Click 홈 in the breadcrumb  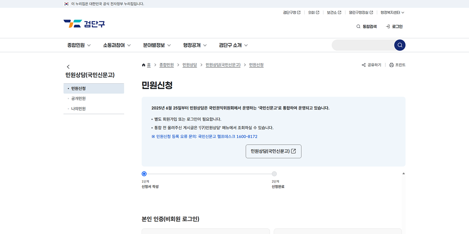(x=149, y=65)
